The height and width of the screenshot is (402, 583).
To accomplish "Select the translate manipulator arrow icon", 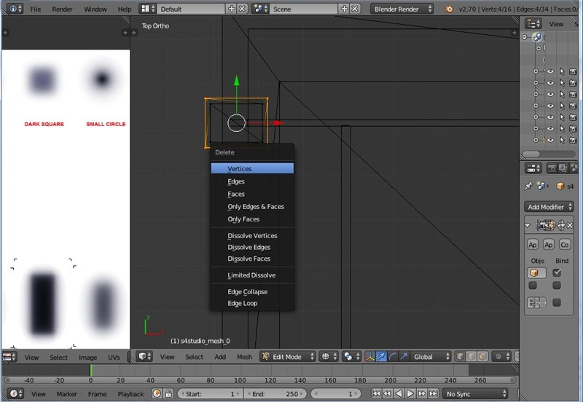I will [x=381, y=357].
